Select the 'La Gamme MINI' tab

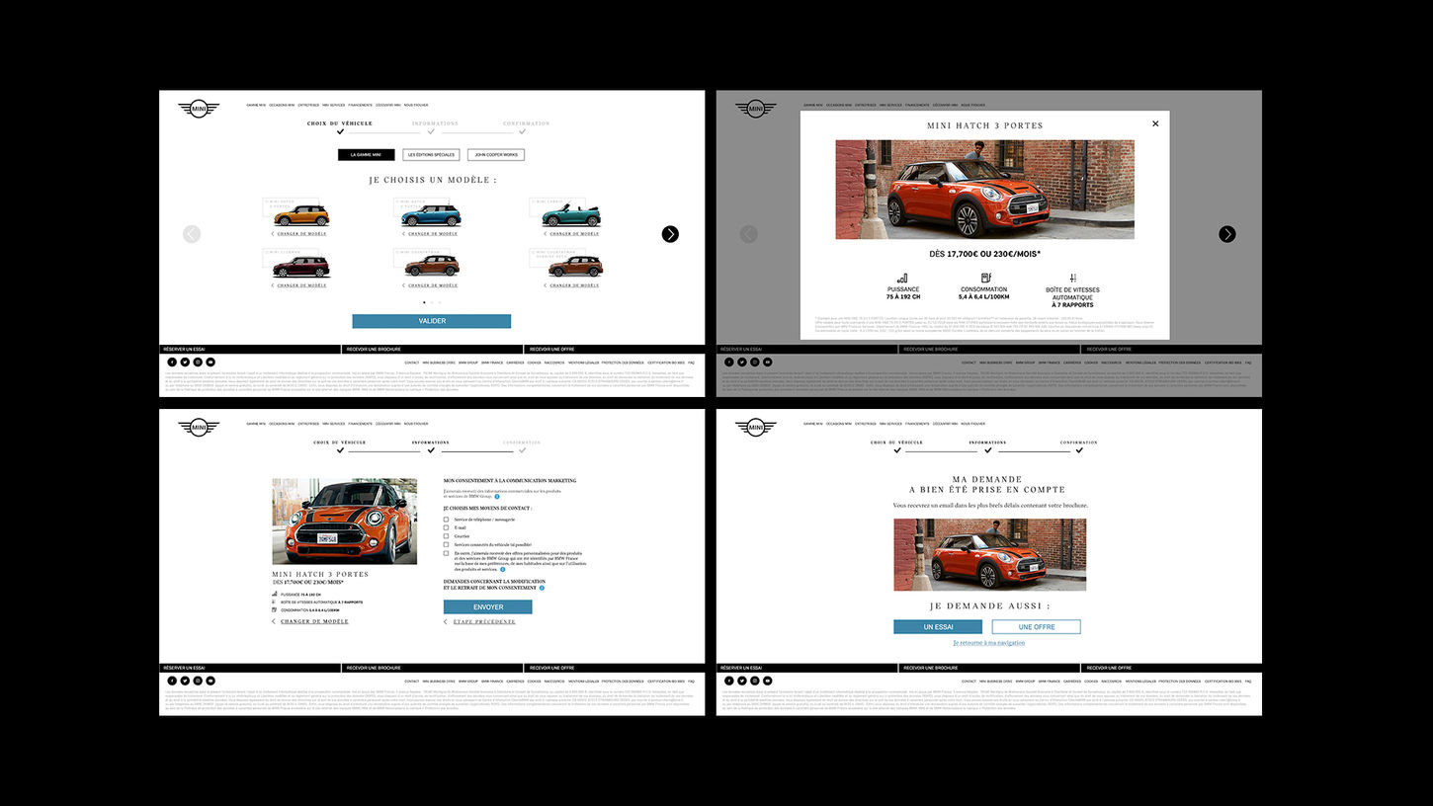pos(366,155)
